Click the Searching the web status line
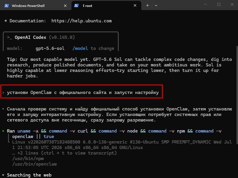 pos(29,175)
